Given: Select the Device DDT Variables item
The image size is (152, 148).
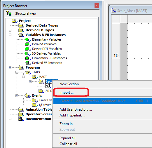Looking at the screenshot, I should (x=47, y=49).
